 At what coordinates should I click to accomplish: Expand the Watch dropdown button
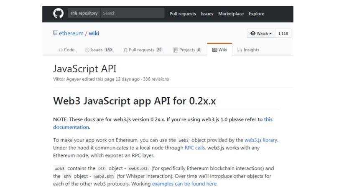(261, 33)
